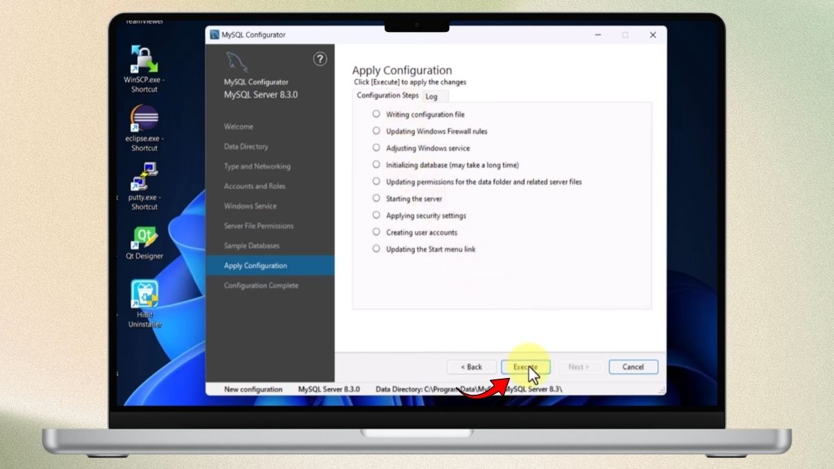834x469 pixels.
Task: Select the Adjusting Windows service step circle
Action: tap(376, 147)
